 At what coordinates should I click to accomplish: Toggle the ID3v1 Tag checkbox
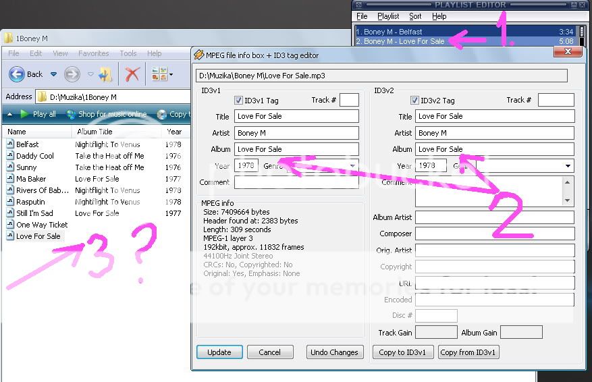pyautogui.click(x=238, y=100)
